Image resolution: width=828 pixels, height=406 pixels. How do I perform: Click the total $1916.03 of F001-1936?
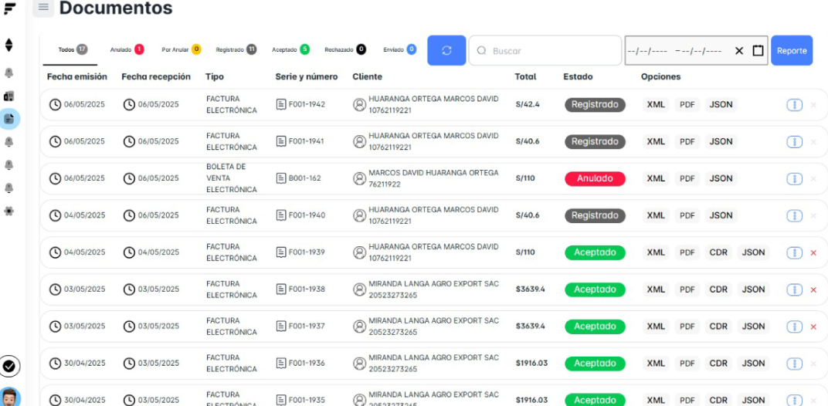(531, 364)
